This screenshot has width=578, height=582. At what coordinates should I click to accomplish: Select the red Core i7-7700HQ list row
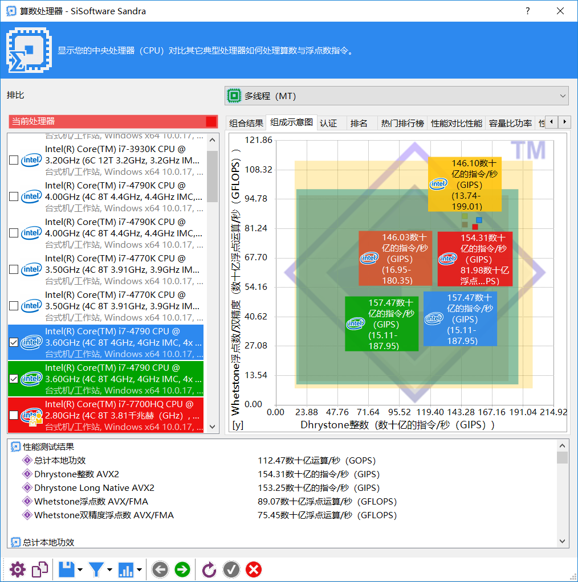coord(106,415)
